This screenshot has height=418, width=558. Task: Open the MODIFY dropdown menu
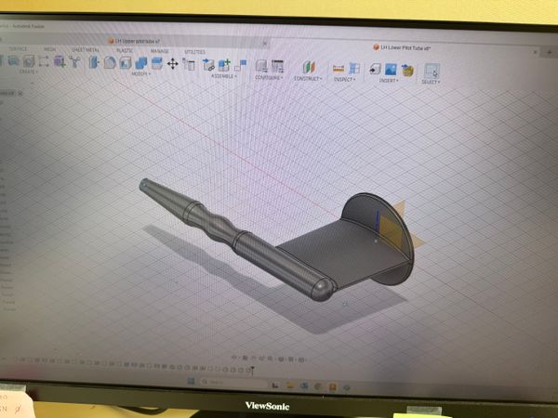(x=141, y=73)
